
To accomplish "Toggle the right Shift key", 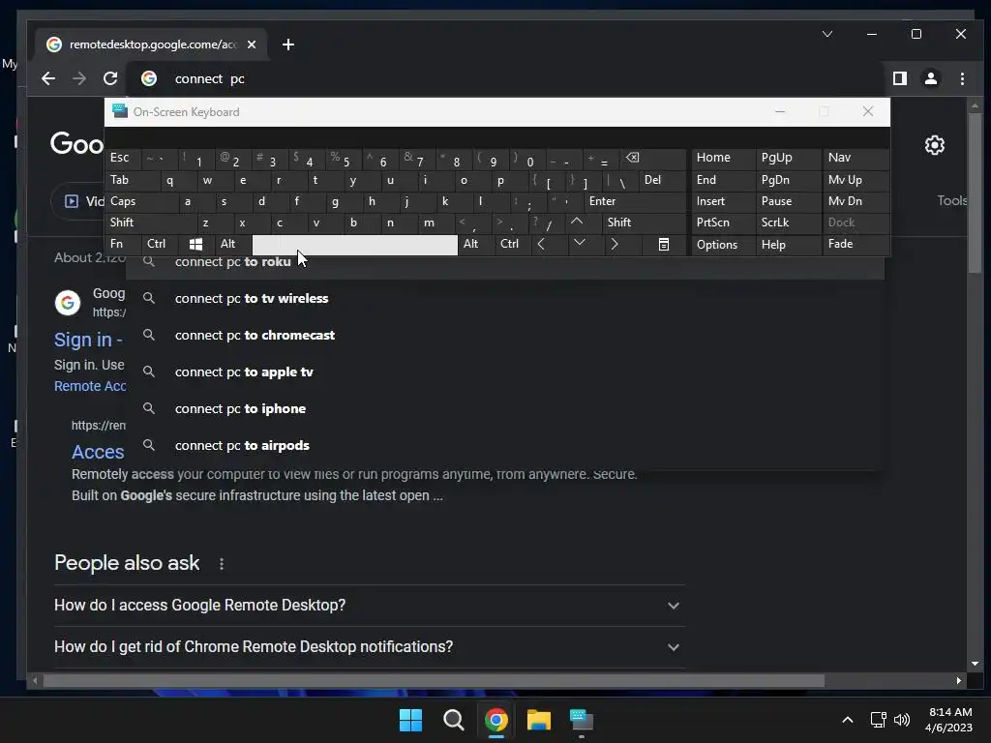I will tap(645, 223).
